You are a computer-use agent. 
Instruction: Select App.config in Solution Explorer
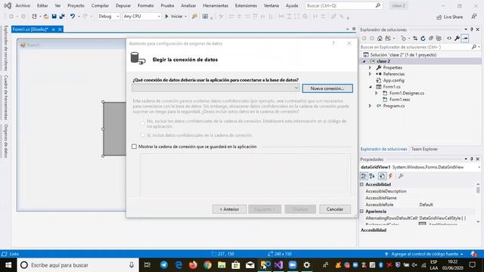(x=393, y=81)
